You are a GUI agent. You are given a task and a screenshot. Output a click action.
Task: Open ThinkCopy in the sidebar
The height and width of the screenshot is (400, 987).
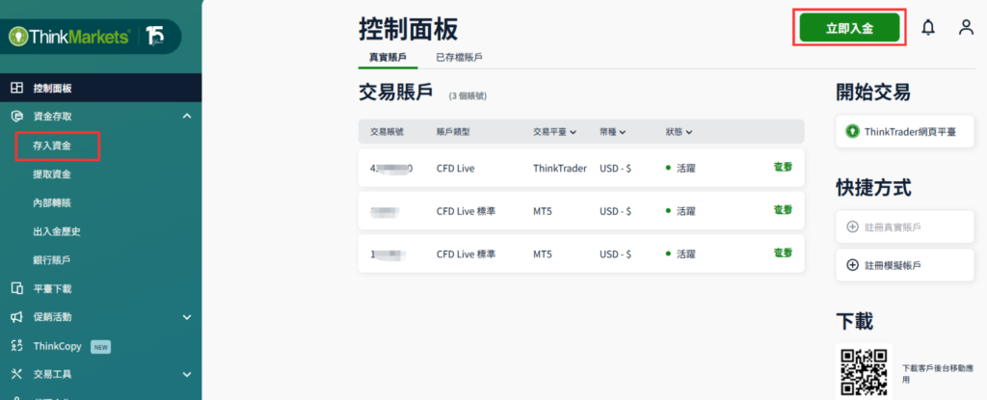point(57,346)
